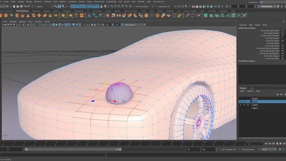Undo the last action with the arrow icon
This screenshot has height=161, width=286.
click(x=25, y=6)
